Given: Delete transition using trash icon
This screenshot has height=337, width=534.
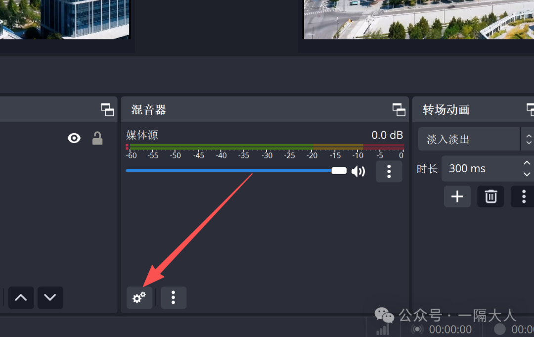Looking at the screenshot, I should coord(490,196).
